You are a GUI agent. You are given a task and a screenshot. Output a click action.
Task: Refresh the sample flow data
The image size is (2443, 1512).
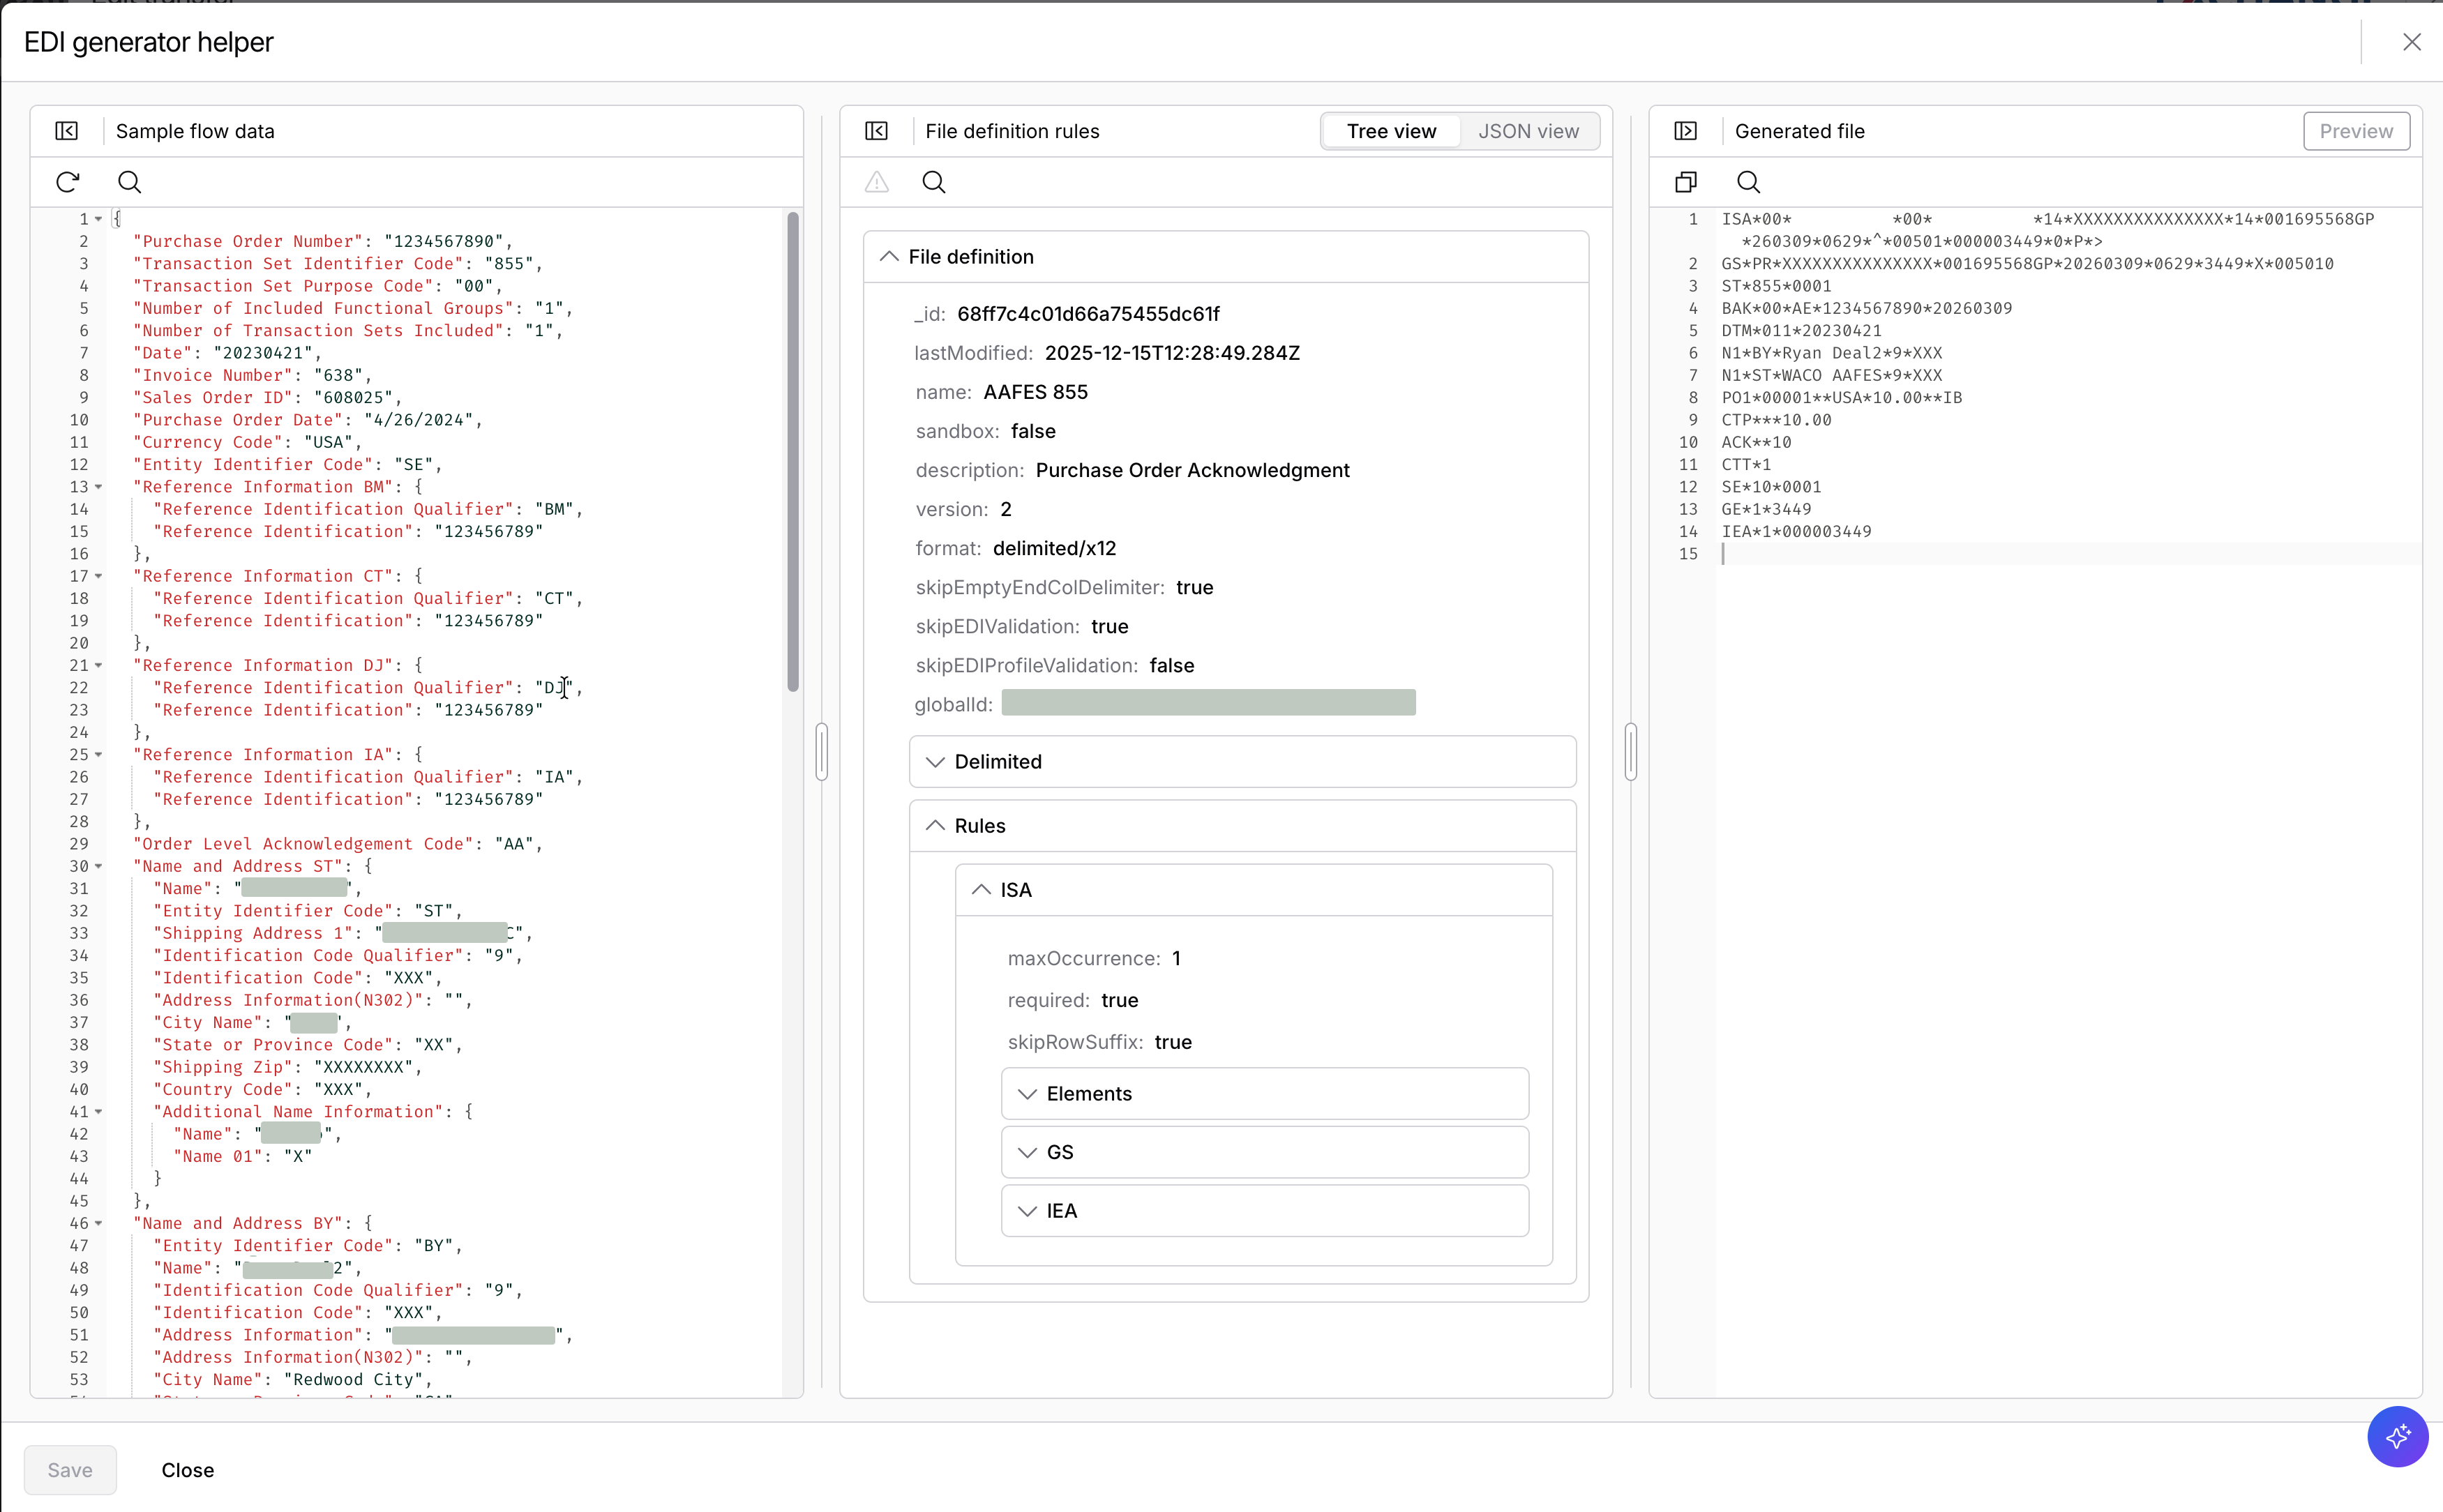tap(67, 182)
